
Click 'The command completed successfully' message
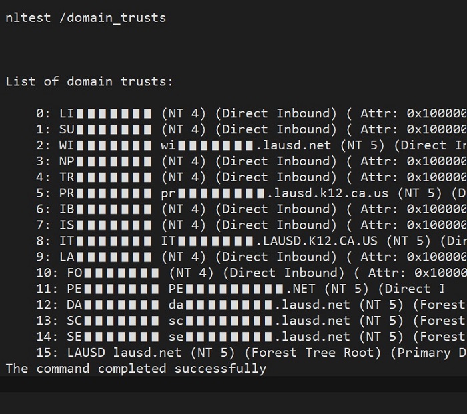pyautogui.click(x=136, y=369)
